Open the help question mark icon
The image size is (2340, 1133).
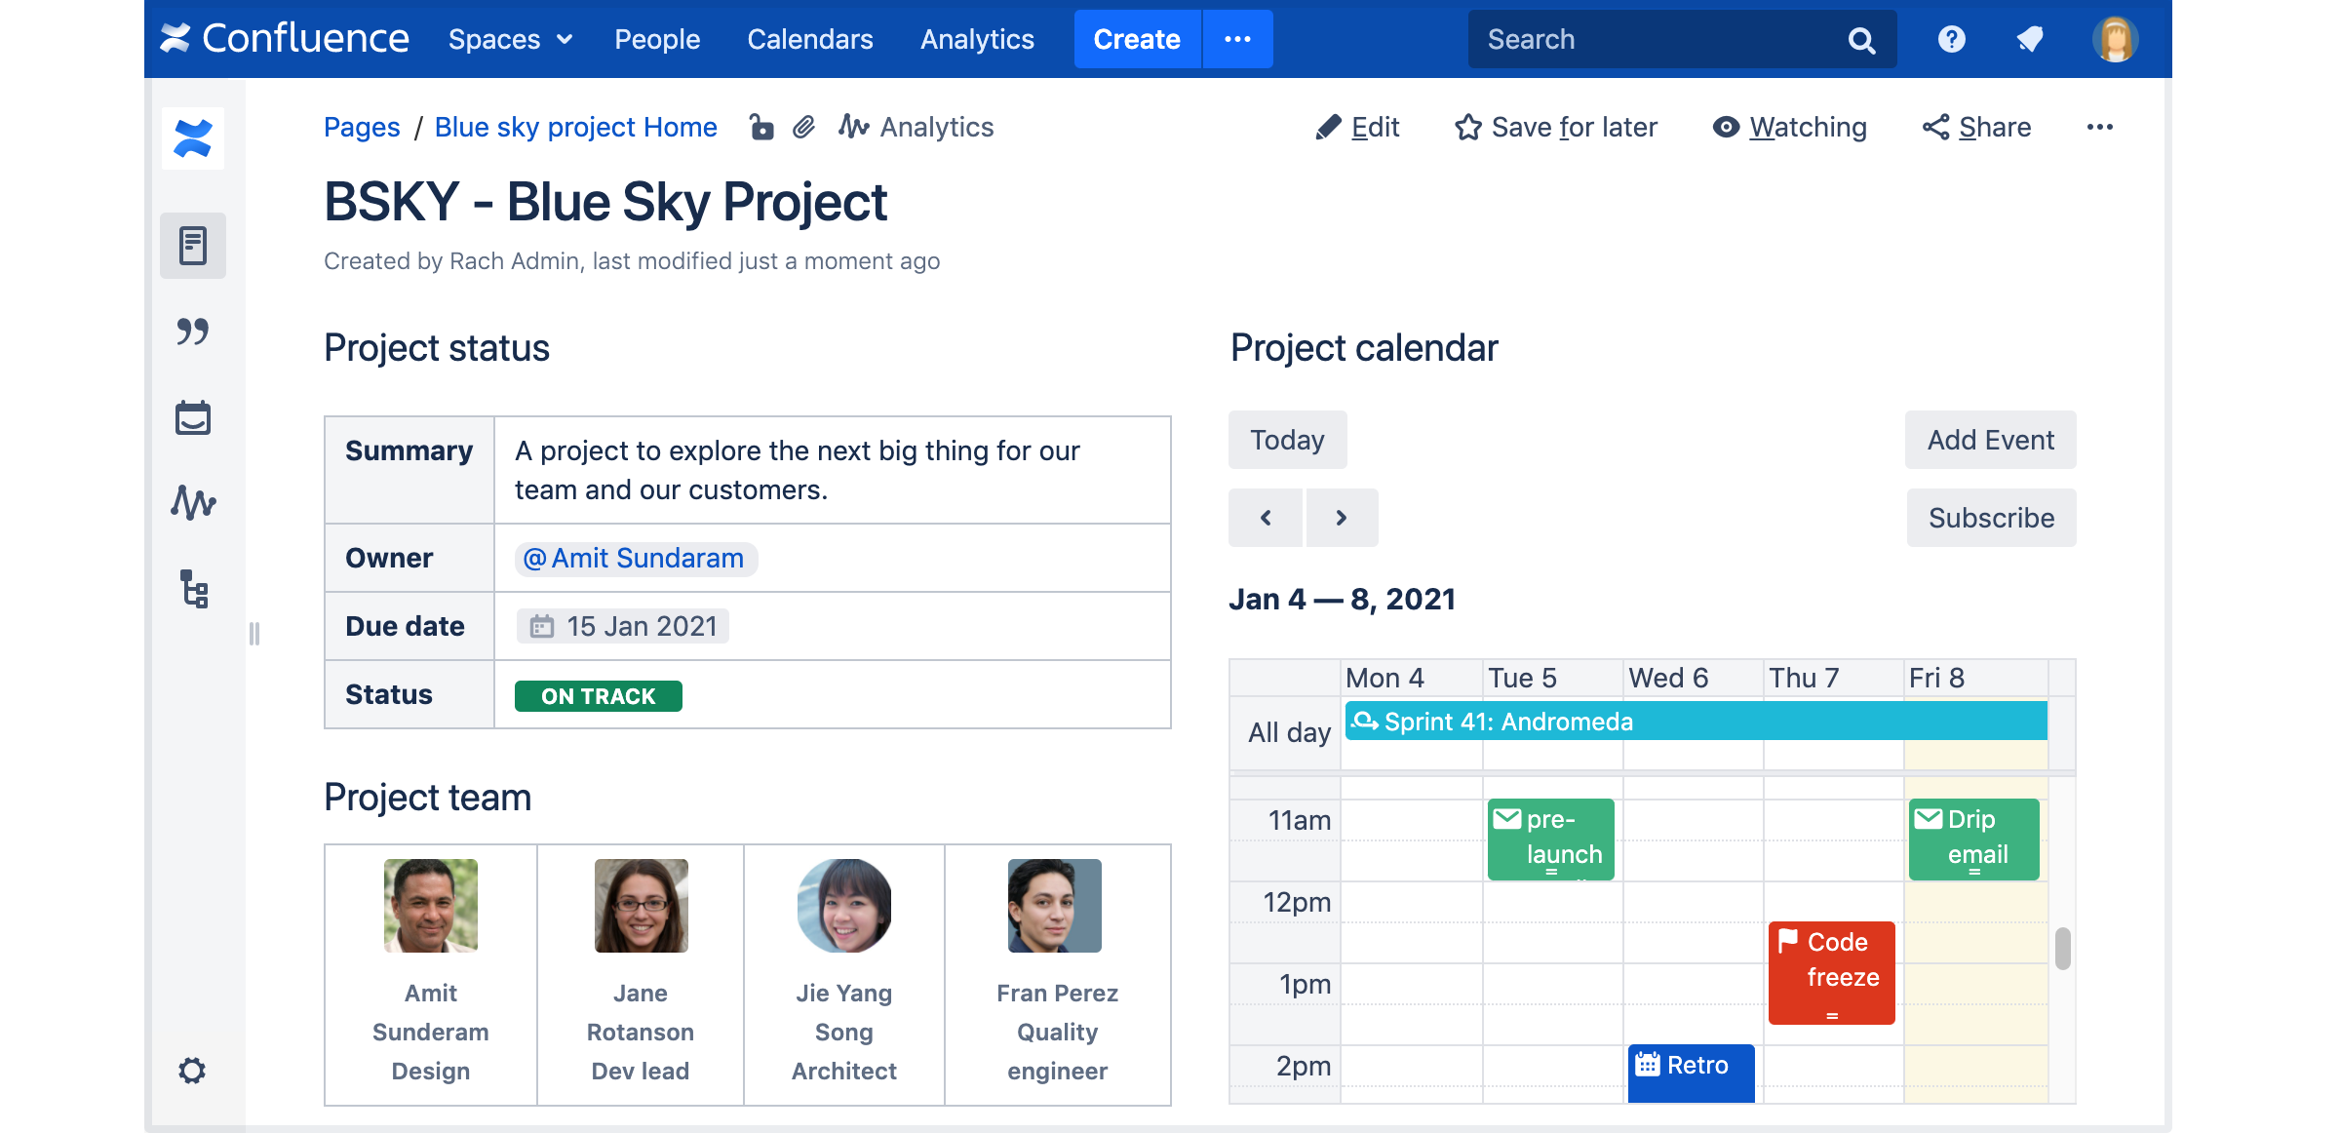(1951, 39)
